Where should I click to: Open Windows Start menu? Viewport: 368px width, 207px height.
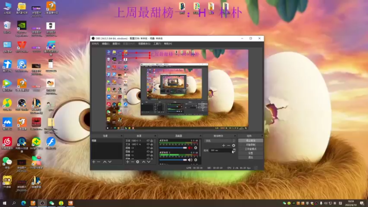[4, 203]
